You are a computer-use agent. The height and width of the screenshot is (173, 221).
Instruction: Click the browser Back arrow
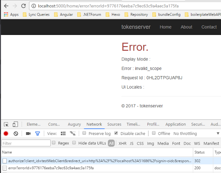point(6,6)
